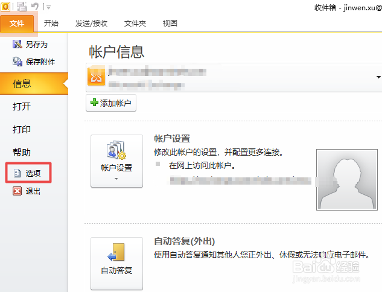Screen dimensions: 382x292
Task: Expand the 帐户设置 button dropdown arrow
Action: point(116,179)
